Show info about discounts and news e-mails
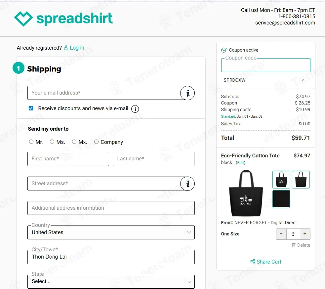The width and height of the screenshot is (325, 289). [135, 109]
